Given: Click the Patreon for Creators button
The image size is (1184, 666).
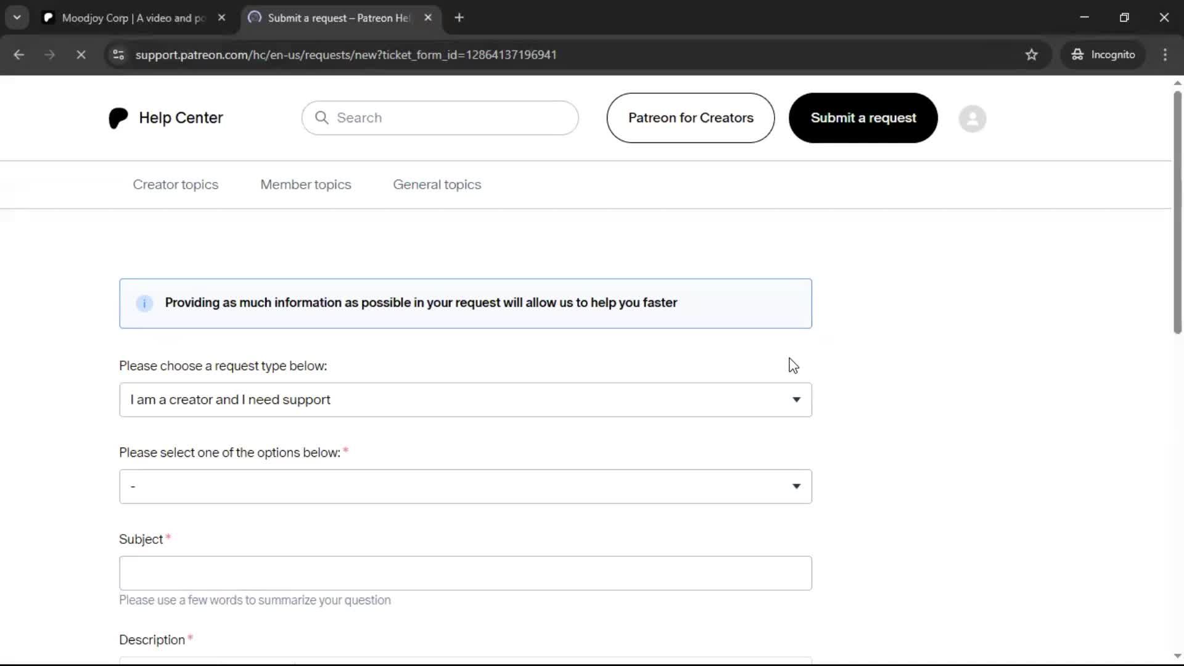Looking at the screenshot, I should tap(690, 118).
